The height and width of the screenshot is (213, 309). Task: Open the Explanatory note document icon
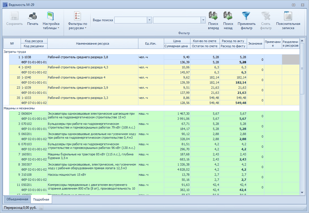[288, 16]
